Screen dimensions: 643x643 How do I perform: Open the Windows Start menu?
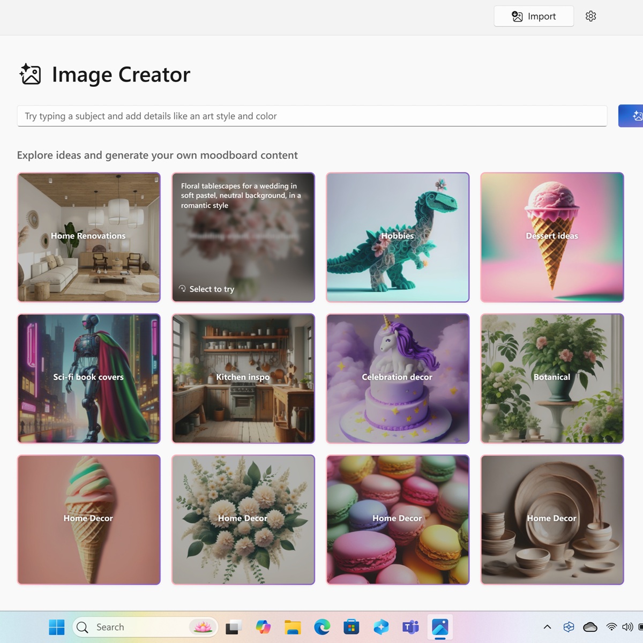56,627
